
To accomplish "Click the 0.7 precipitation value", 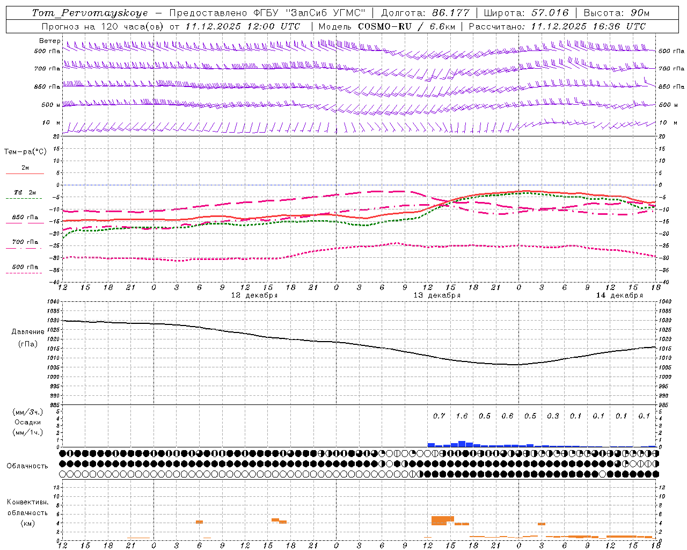I will [x=439, y=416].
